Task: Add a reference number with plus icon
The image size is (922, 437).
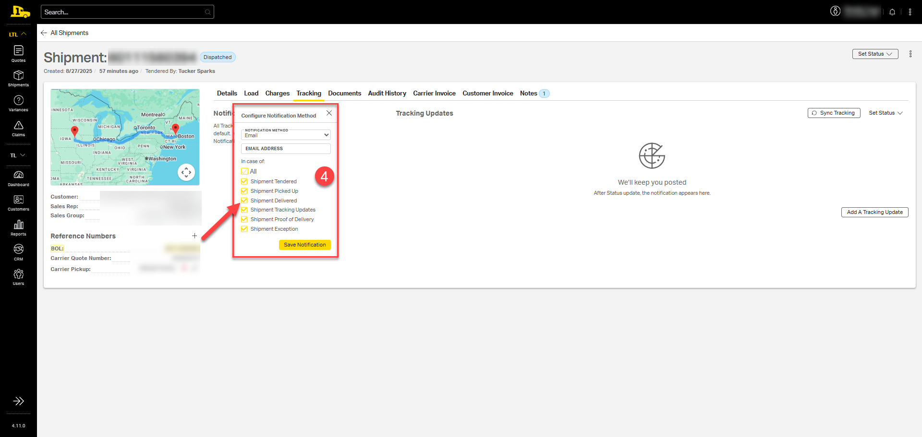Action: point(194,236)
